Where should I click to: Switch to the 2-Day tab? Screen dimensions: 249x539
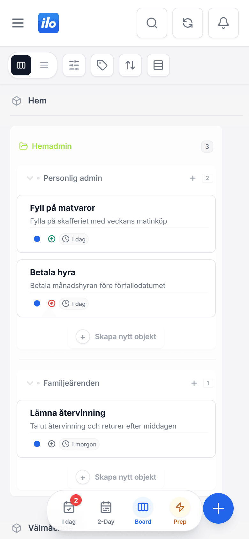106,511
